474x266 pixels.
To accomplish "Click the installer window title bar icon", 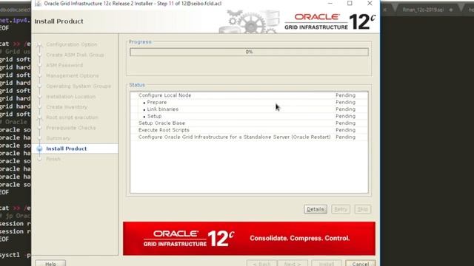I will tap(38, 4).
